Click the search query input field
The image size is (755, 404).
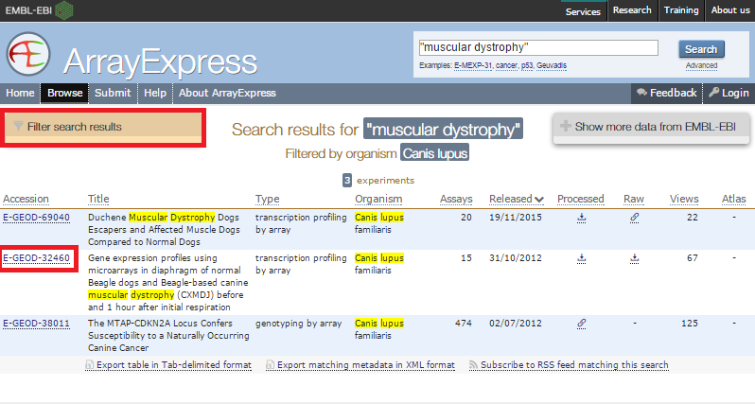pos(537,47)
